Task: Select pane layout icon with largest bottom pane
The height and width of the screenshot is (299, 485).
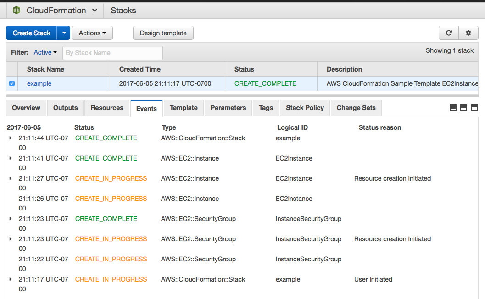Action: (474, 107)
